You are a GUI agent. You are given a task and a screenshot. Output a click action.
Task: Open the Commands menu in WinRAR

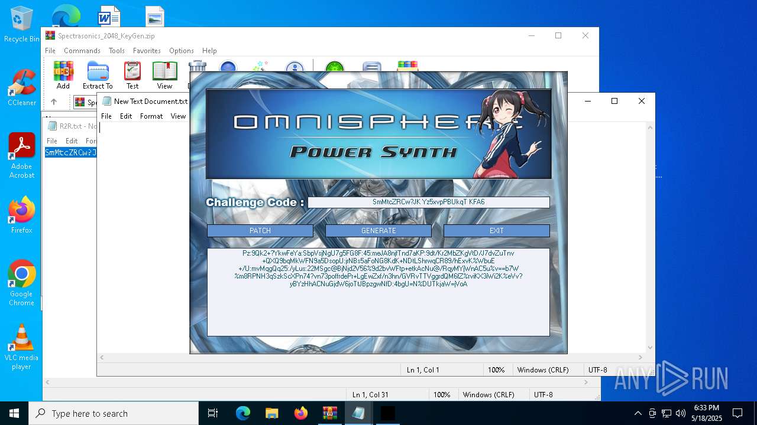tap(82, 51)
